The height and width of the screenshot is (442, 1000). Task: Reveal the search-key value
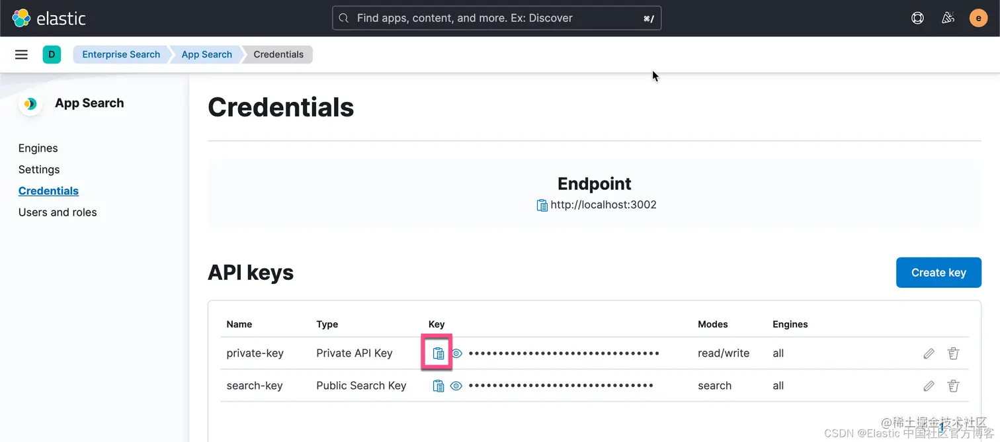[x=456, y=386]
